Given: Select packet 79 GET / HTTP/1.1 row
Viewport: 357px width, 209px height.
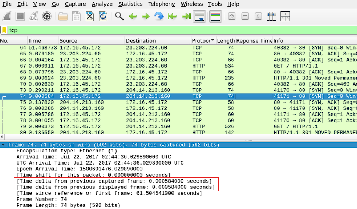Looking at the screenshot, I should click(179, 126).
